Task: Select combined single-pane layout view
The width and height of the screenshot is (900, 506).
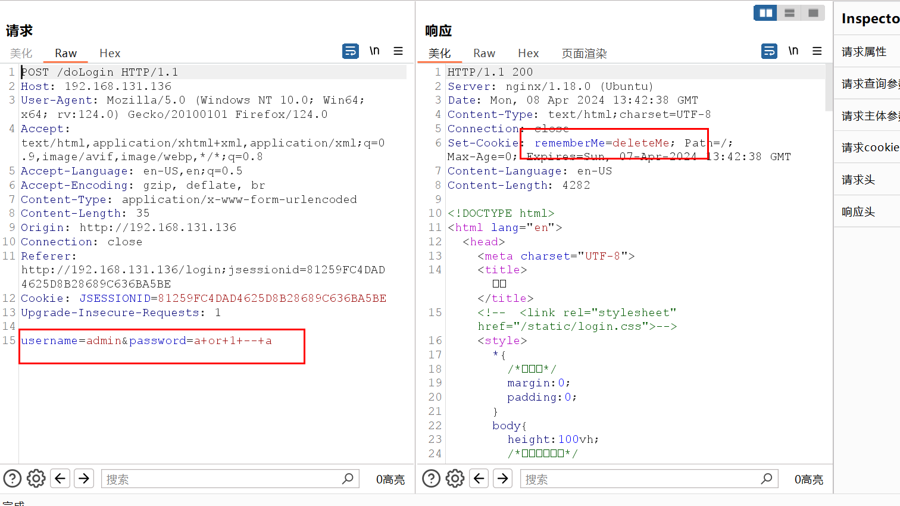Action: [x=813, y=13]
